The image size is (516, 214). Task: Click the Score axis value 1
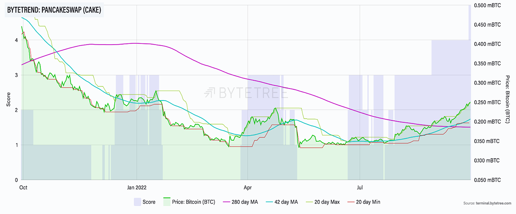coord(16,145)
